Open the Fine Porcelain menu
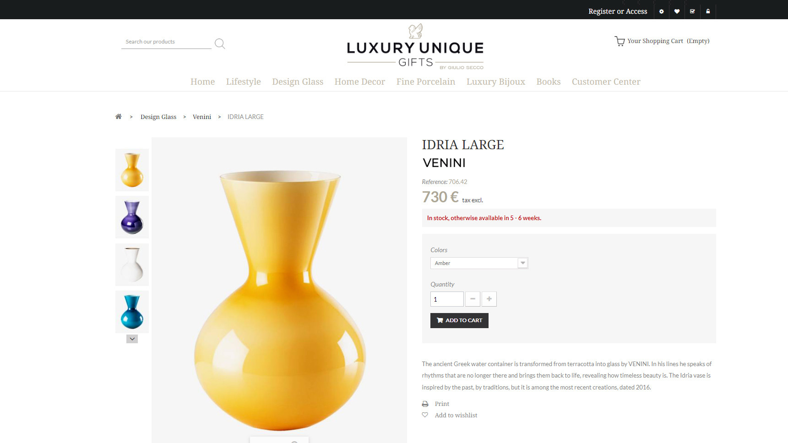Screen dimensions: 788x443 (426, 82)
